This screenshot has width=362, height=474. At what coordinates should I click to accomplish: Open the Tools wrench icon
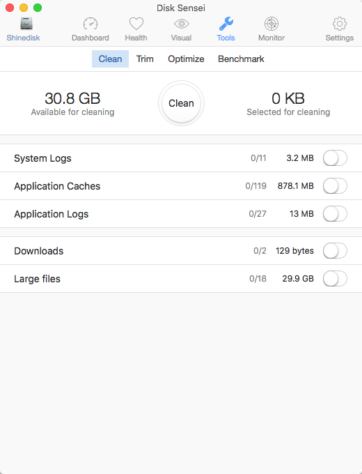pos(226,24)
